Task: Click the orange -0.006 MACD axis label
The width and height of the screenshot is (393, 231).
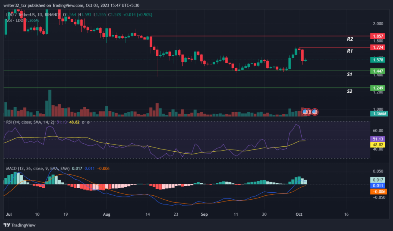Action: coord(378,192)
